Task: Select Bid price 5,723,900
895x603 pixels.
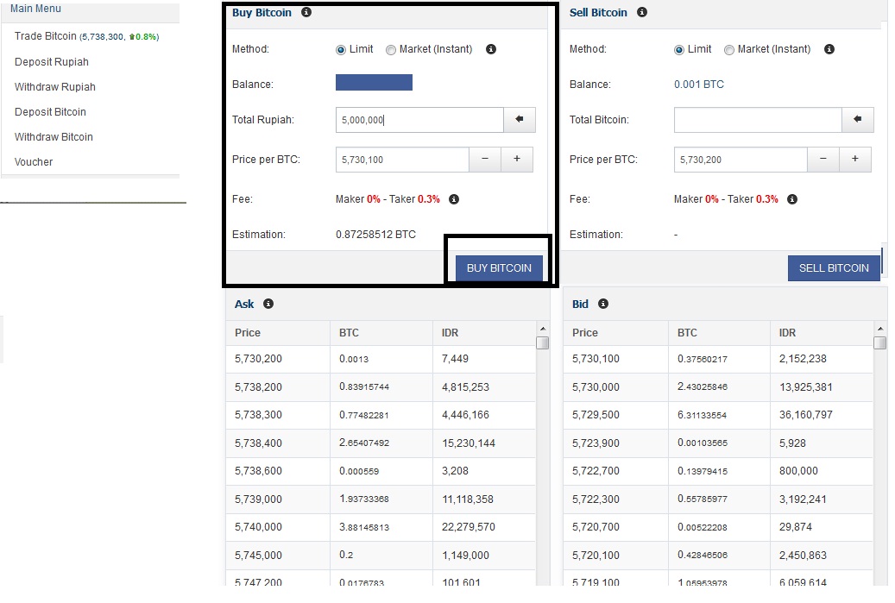Action: (x=596, y=443)
